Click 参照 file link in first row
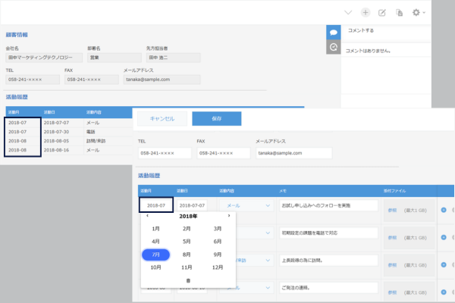 coord(392,211)
